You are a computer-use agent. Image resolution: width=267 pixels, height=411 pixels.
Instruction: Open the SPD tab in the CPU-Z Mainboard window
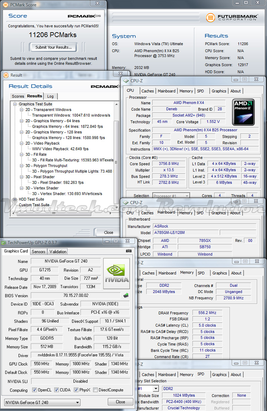click(x=200, y=213)
